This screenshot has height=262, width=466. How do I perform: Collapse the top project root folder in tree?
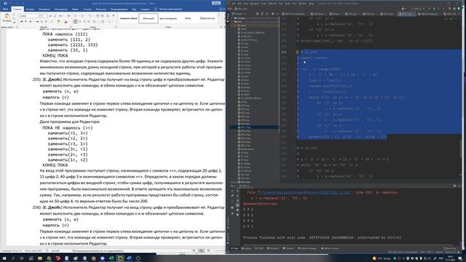232,18
